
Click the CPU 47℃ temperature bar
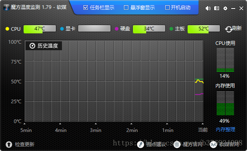(x=40, y=29)
